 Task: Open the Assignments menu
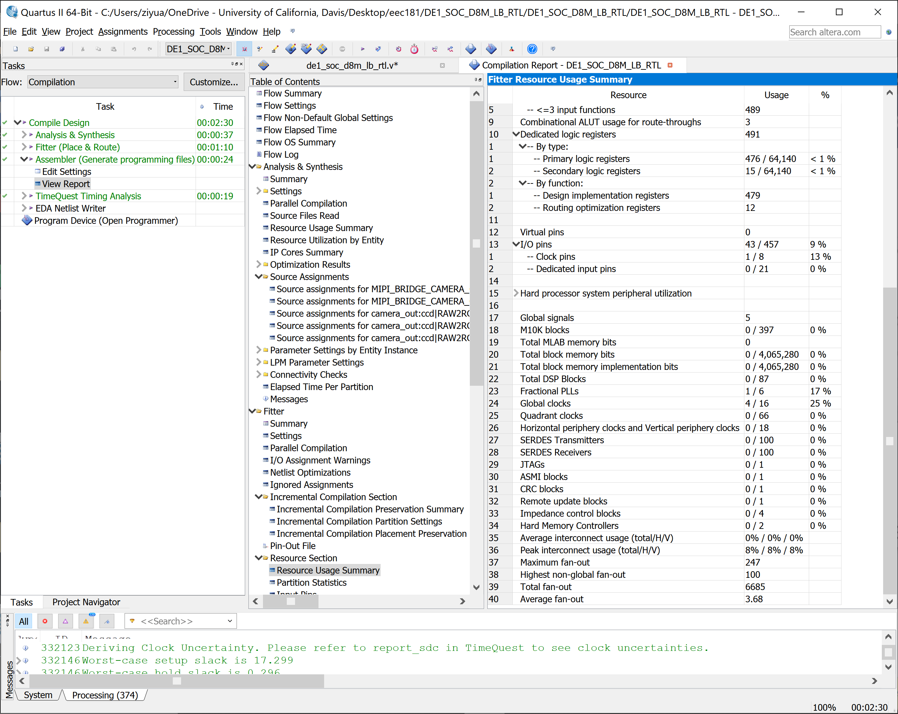click(x=123, y=32)
